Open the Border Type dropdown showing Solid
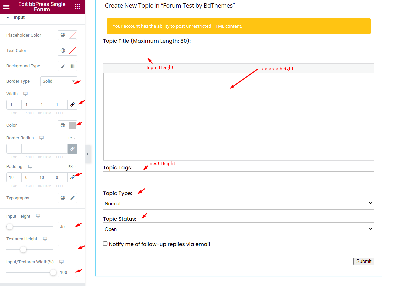 pyautogui.click(x=59, y=81)
